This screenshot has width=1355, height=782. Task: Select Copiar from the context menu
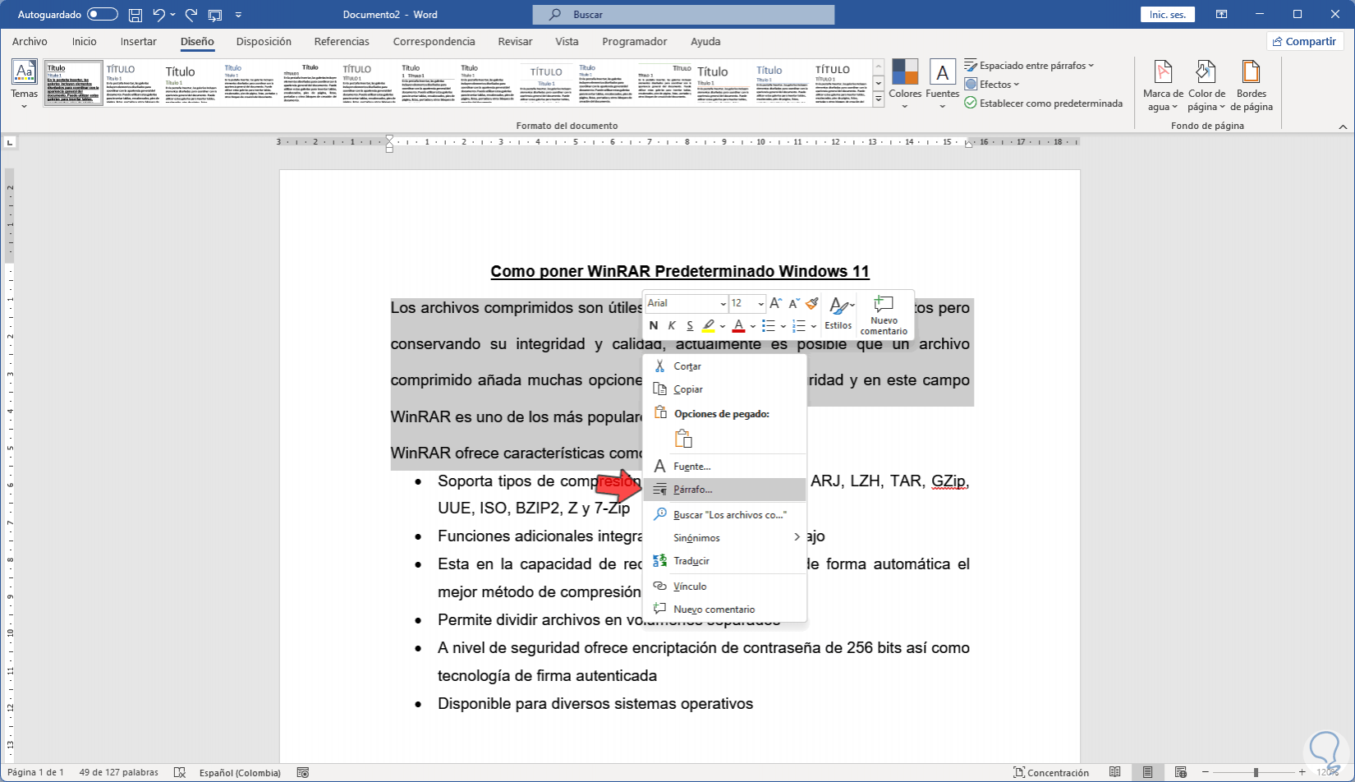point(725,389)
